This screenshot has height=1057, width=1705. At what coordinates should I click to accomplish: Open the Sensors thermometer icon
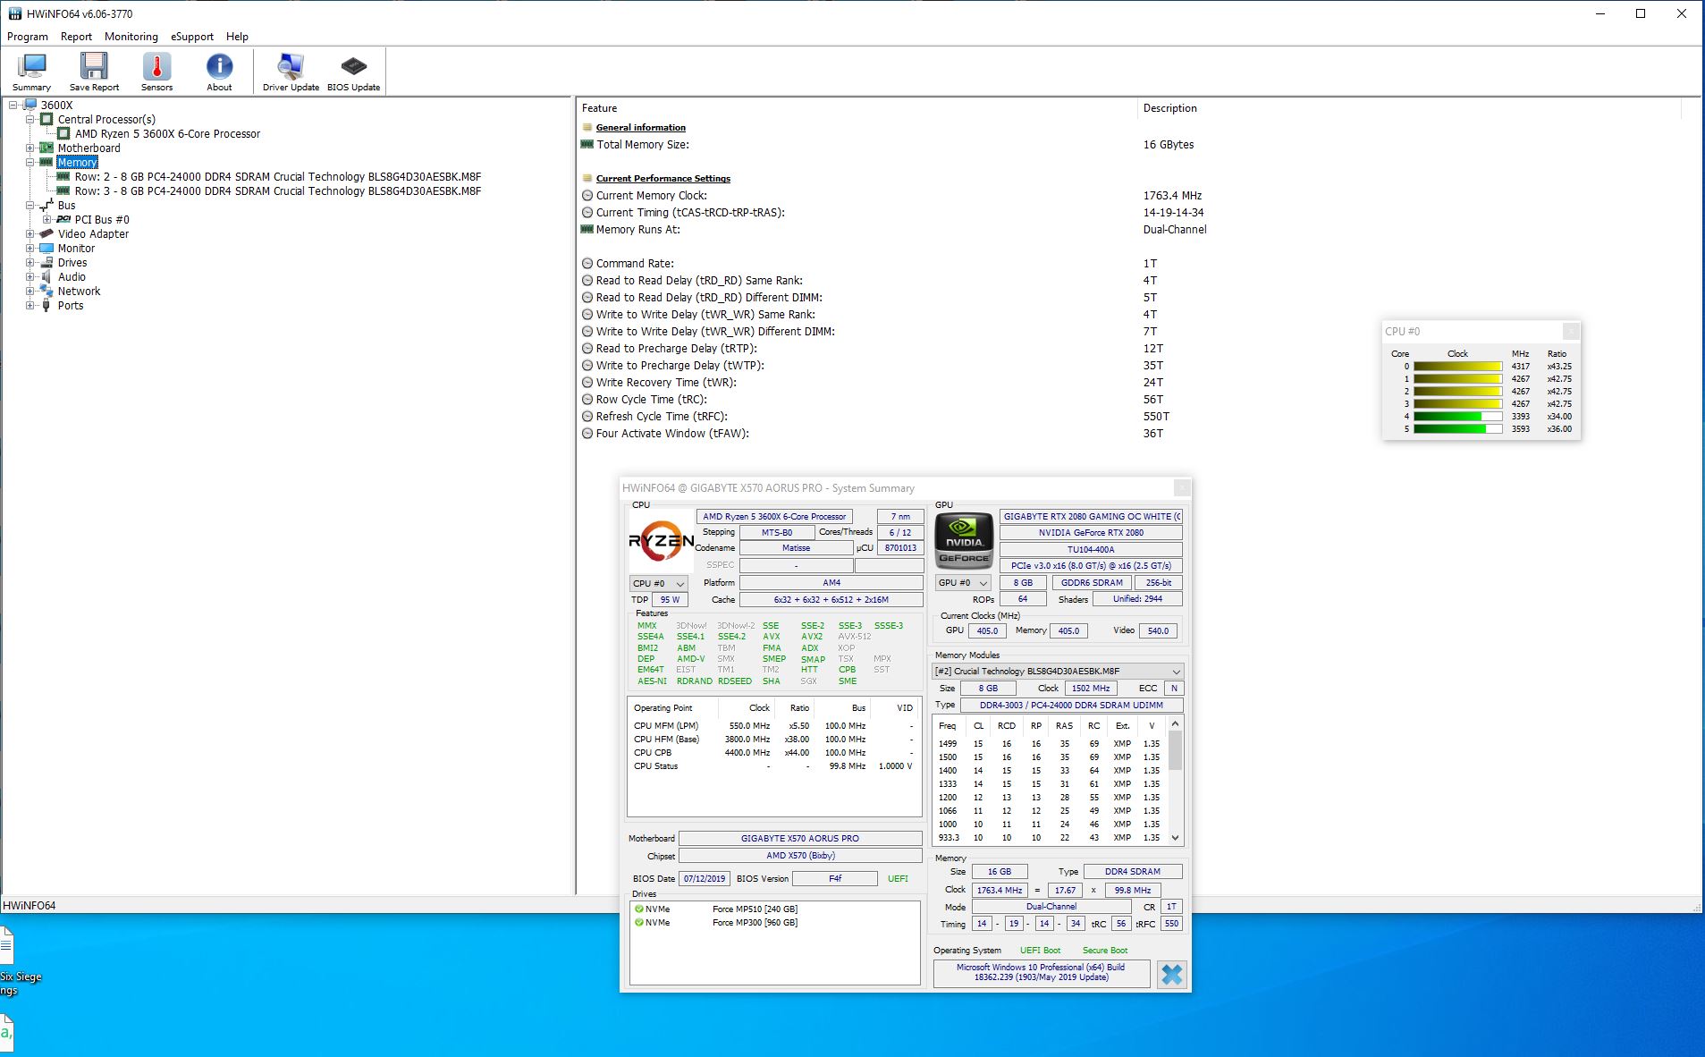[156, 72]
